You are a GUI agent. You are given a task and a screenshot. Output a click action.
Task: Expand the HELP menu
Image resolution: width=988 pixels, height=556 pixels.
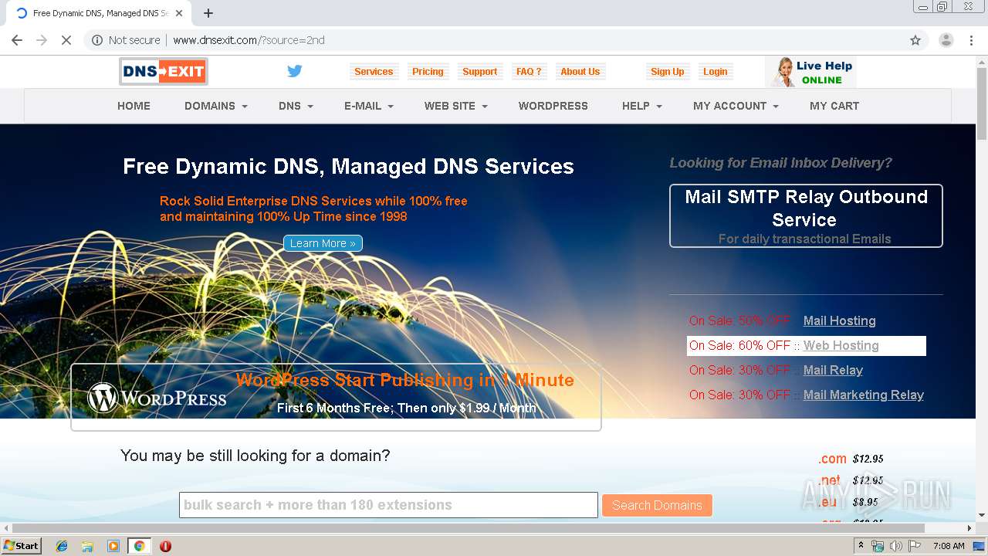tap(642, 106)
